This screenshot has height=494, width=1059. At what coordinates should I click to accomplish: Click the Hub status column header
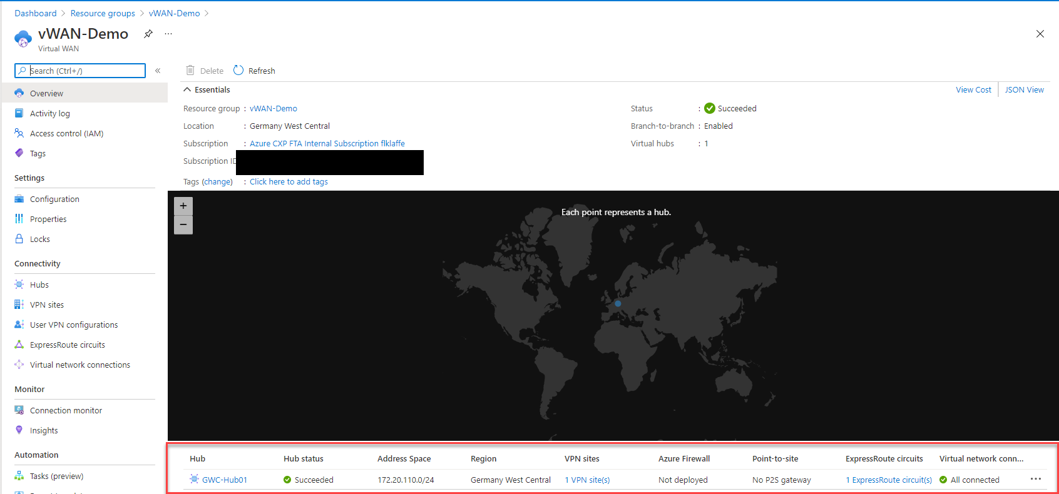coord(304,458)
